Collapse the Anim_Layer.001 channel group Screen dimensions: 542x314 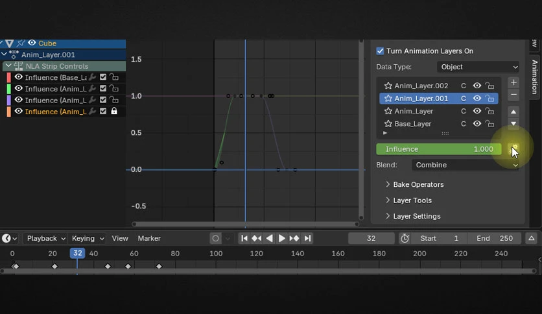pos(4,54)
